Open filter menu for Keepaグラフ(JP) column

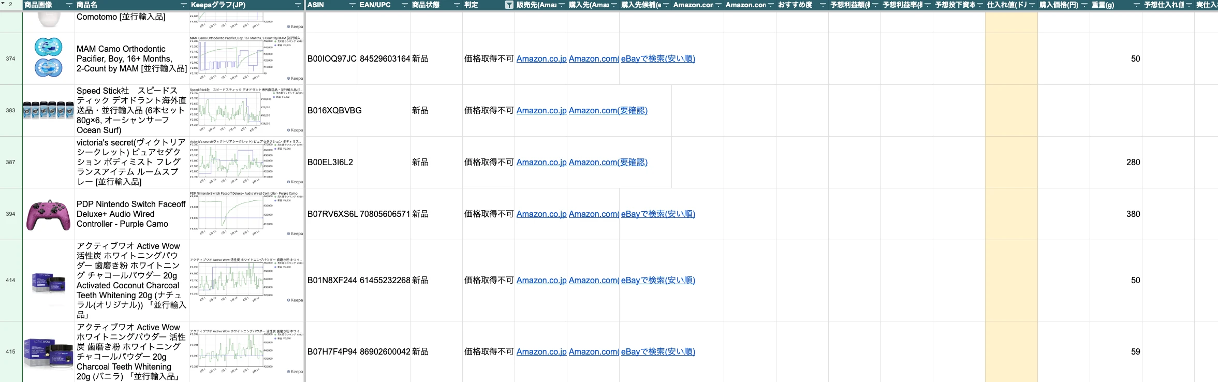click(x=298, y=5)
